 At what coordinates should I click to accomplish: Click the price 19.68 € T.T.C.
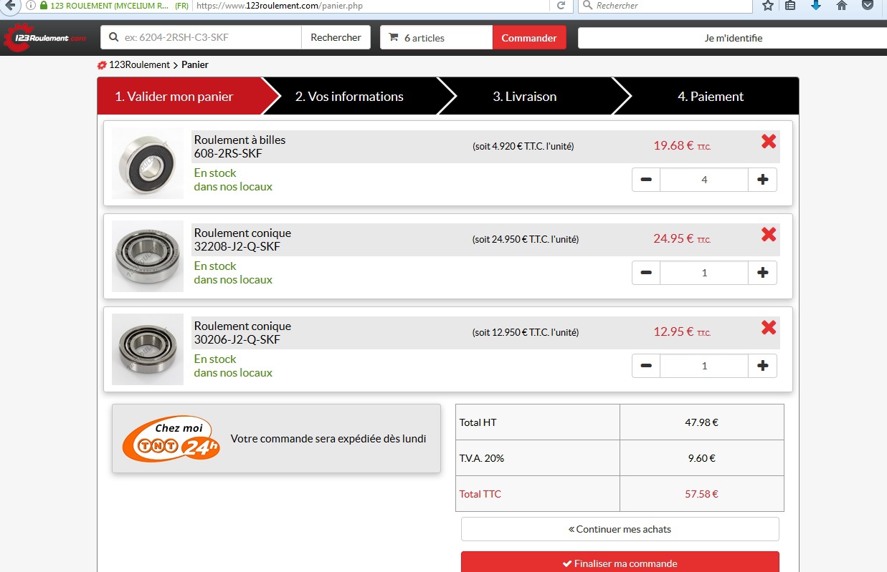pyautogui.click(x=682, y=146)
